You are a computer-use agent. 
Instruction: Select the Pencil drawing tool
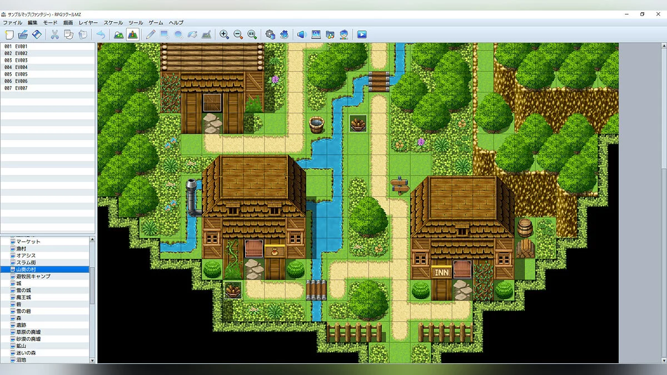pyautogui.click(x=151, y=34)
